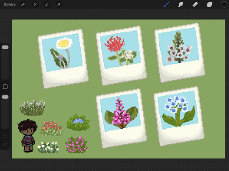Open the Layers panel

pyautogui.click(x=209, y=5)
